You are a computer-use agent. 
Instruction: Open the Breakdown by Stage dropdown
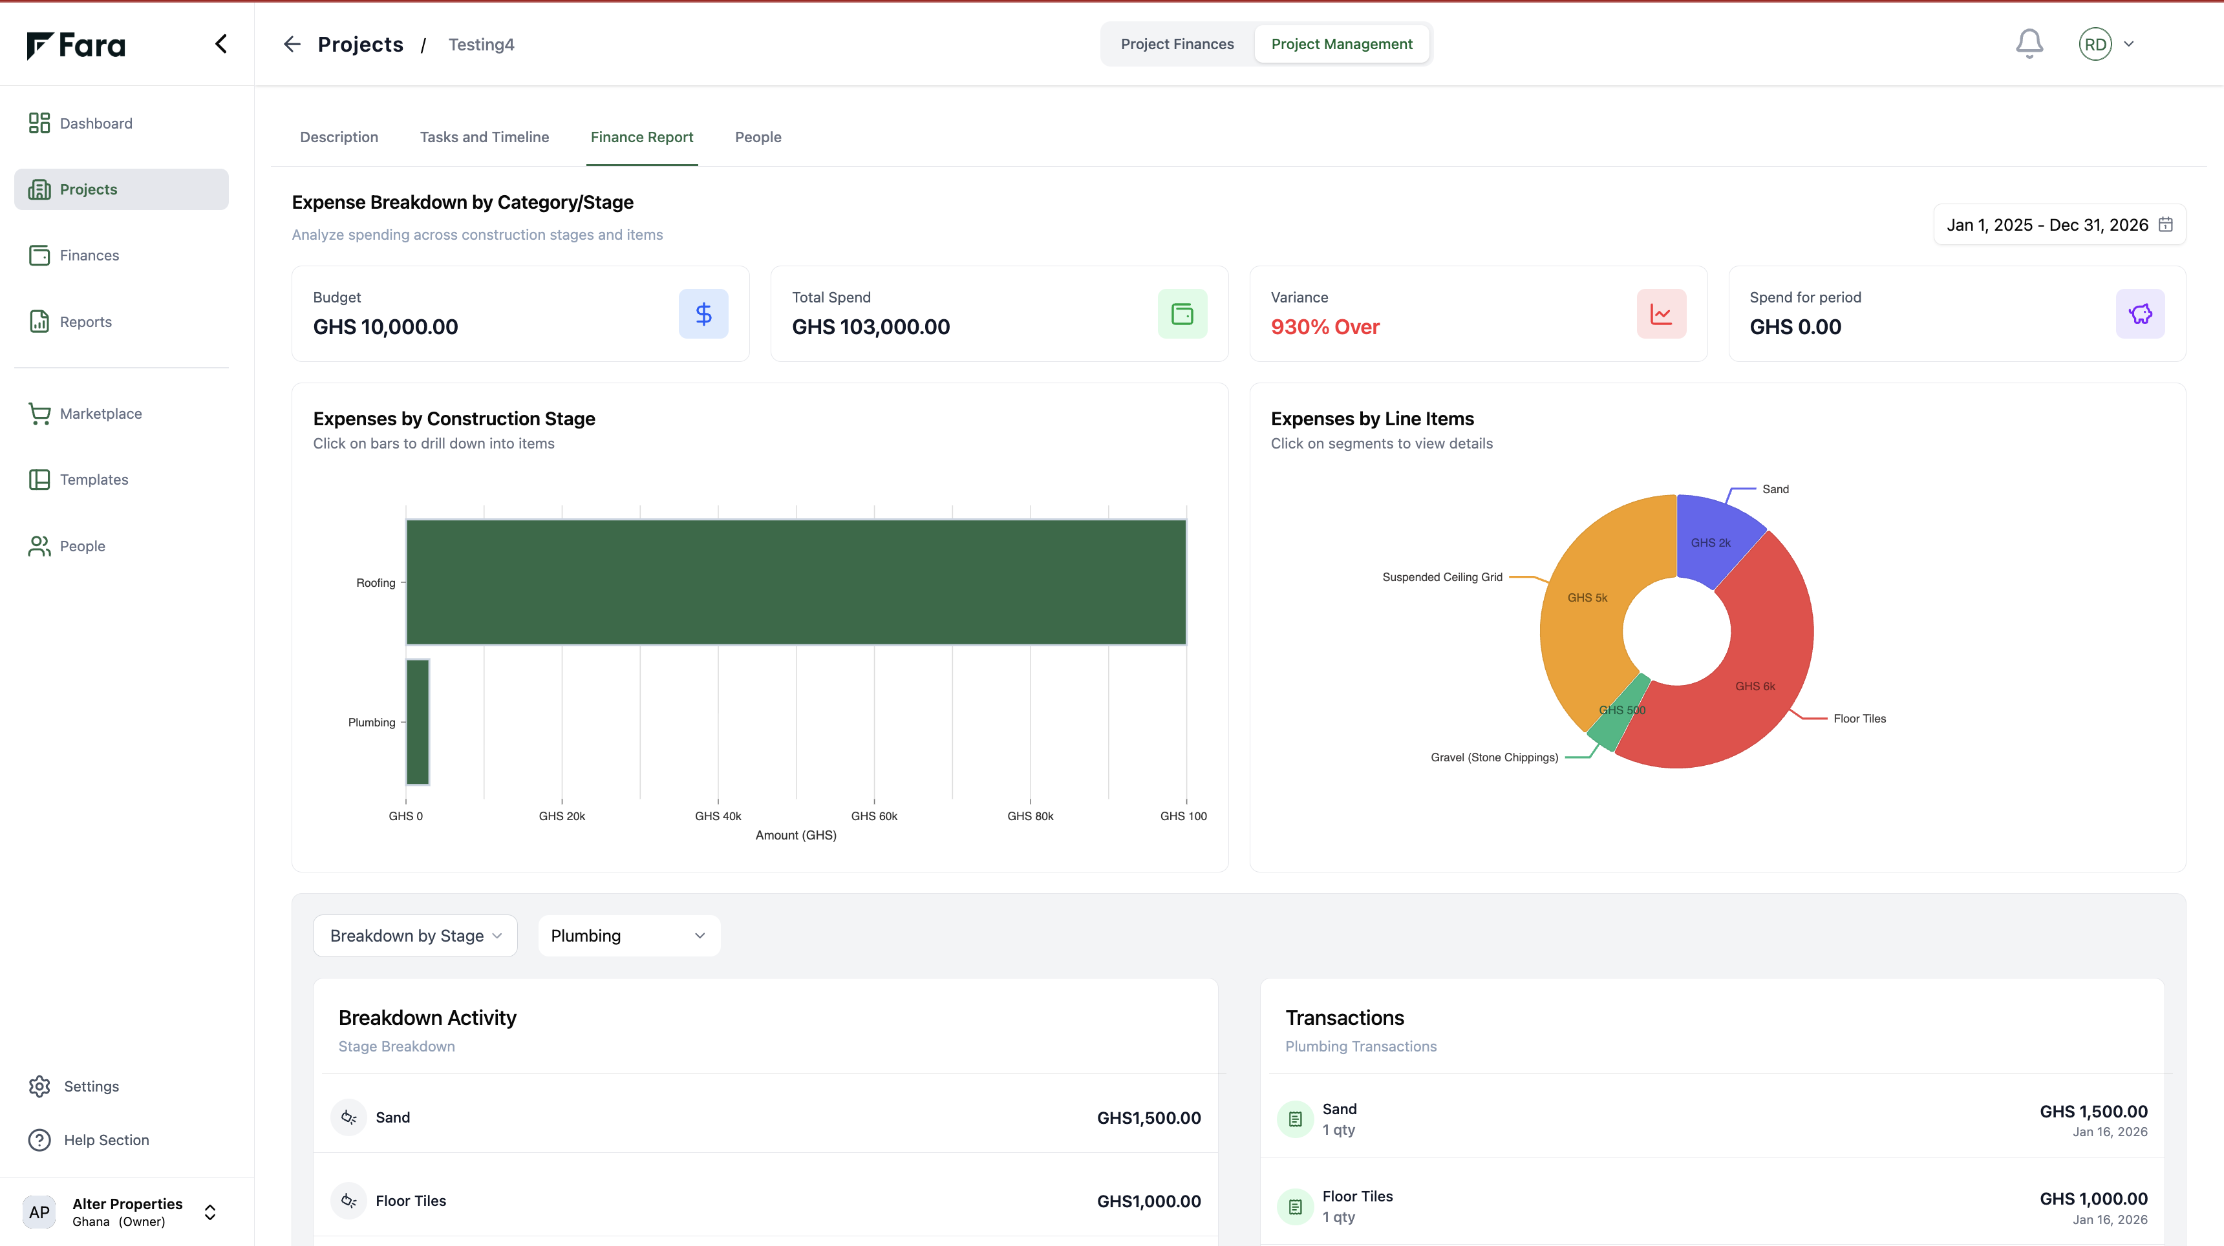(x=415, y=935)
